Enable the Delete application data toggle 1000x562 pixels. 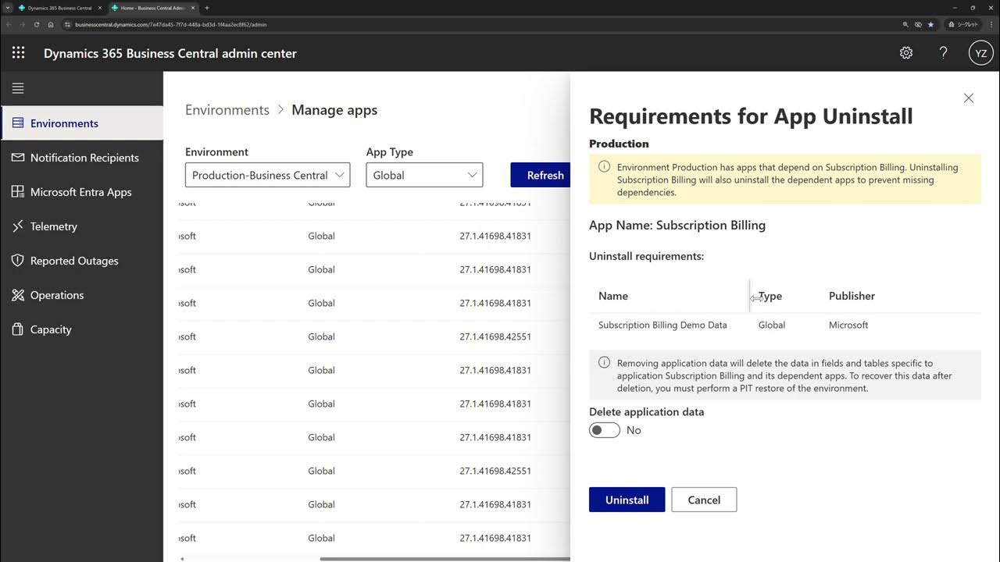click(x=604, y=429)
